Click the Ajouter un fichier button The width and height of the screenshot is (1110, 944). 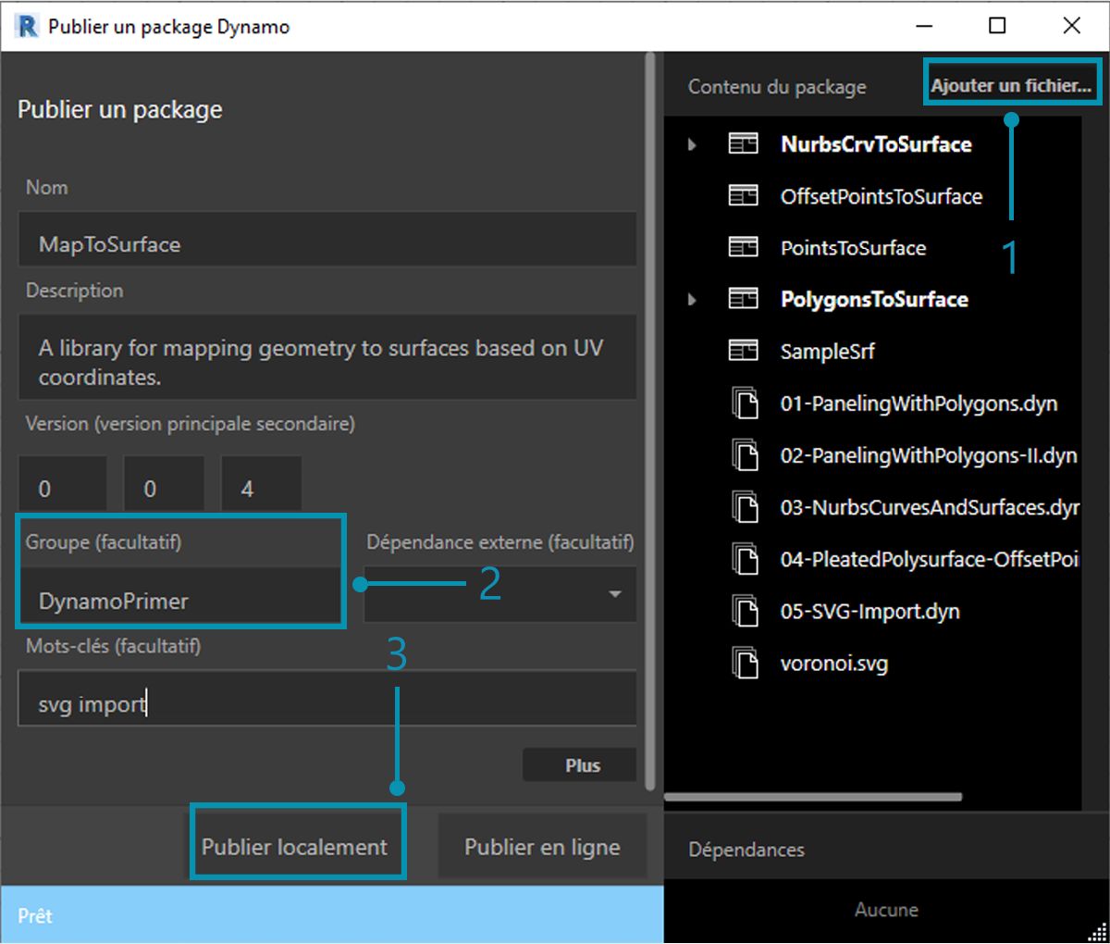click(x=1011, y=83)
